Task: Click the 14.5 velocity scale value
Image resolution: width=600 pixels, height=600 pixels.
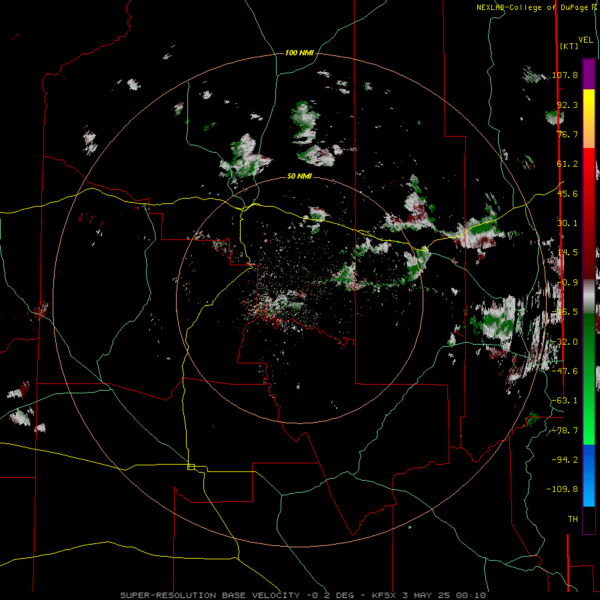Action: [x=567, y=253]
